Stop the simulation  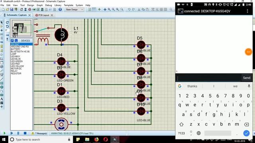pyautogui.click(x=25, y=133)
